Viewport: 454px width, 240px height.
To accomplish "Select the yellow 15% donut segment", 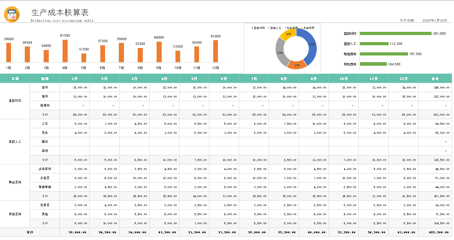I will click(x=287, y=34).
